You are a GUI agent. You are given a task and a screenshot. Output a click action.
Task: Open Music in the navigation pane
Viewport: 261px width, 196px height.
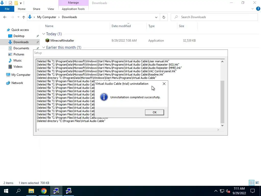18,60
